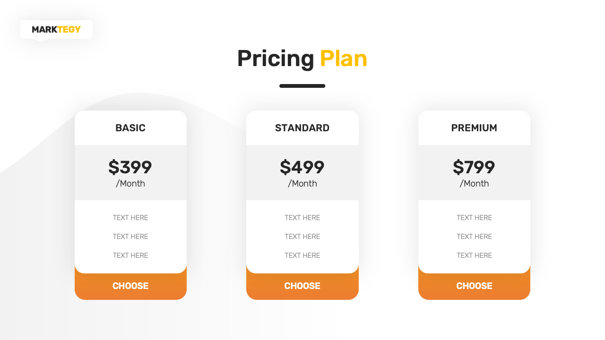
Task: Choose the Basic plan
Action: (130, 286)
